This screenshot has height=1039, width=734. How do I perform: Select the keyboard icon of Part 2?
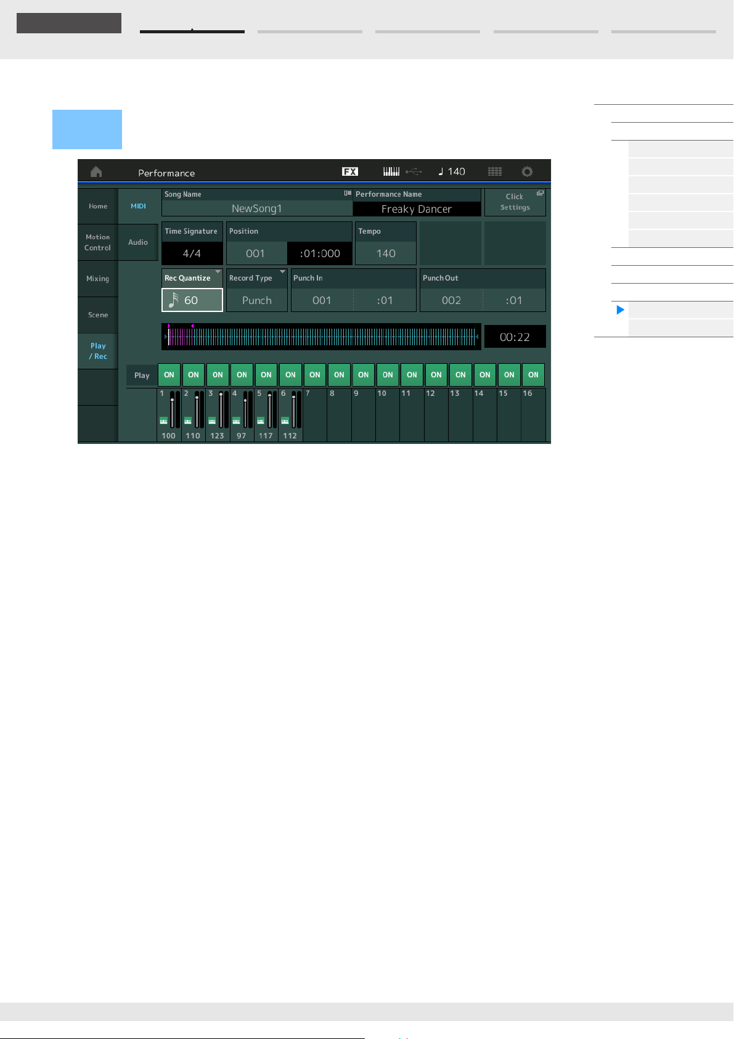(188, 421)
